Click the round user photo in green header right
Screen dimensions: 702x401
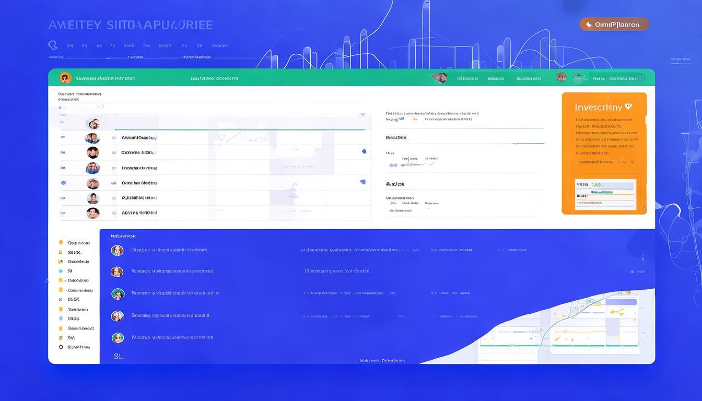(x=561, y=77)
